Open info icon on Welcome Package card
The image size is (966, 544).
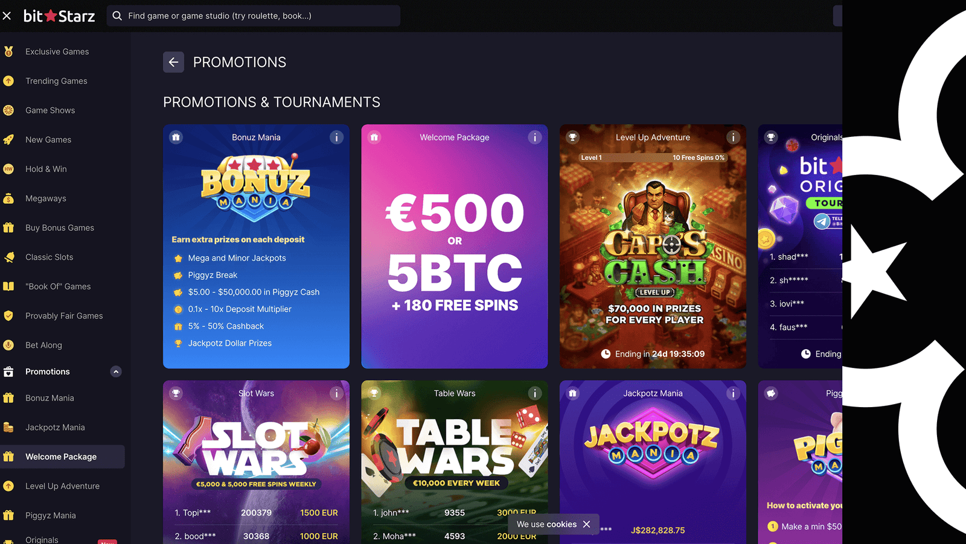[x=534, y=138]
